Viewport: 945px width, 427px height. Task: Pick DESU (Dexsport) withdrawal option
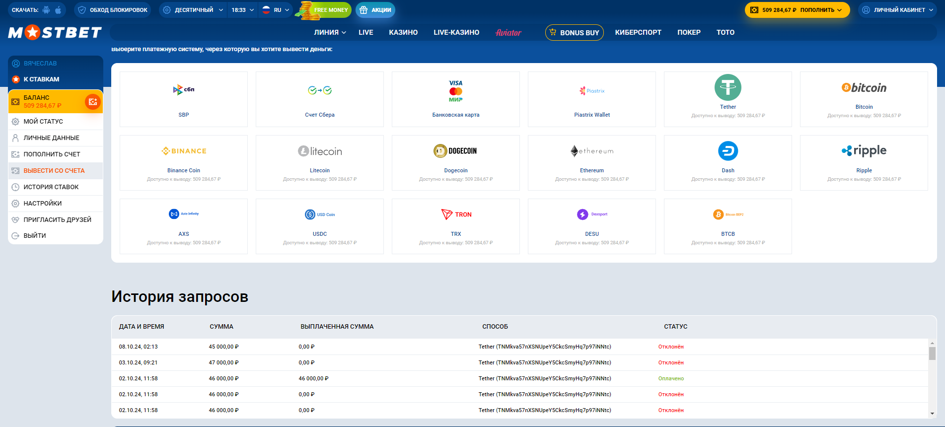tap(592, 226)
